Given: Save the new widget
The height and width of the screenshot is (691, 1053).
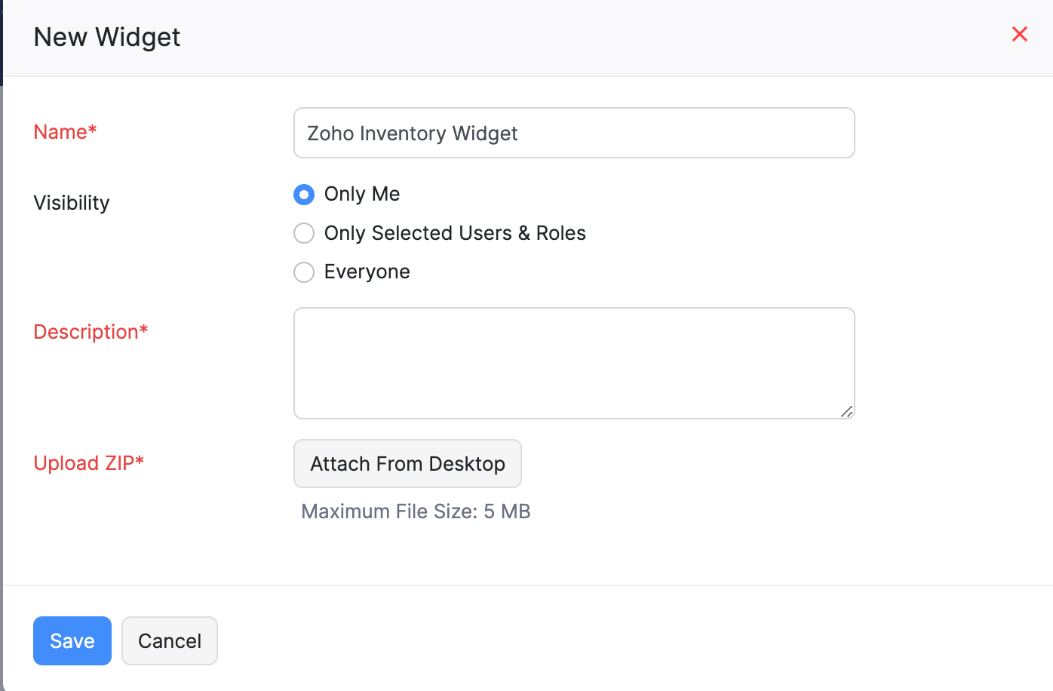Looking at the screenshot, I should (72, 640).
